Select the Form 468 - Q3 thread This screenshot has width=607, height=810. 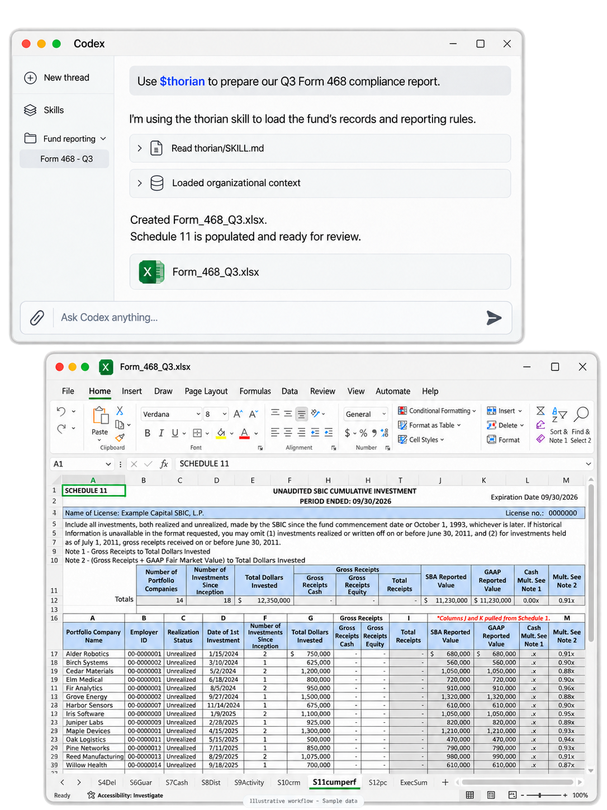pyautogui.click(x=64, y=159)
